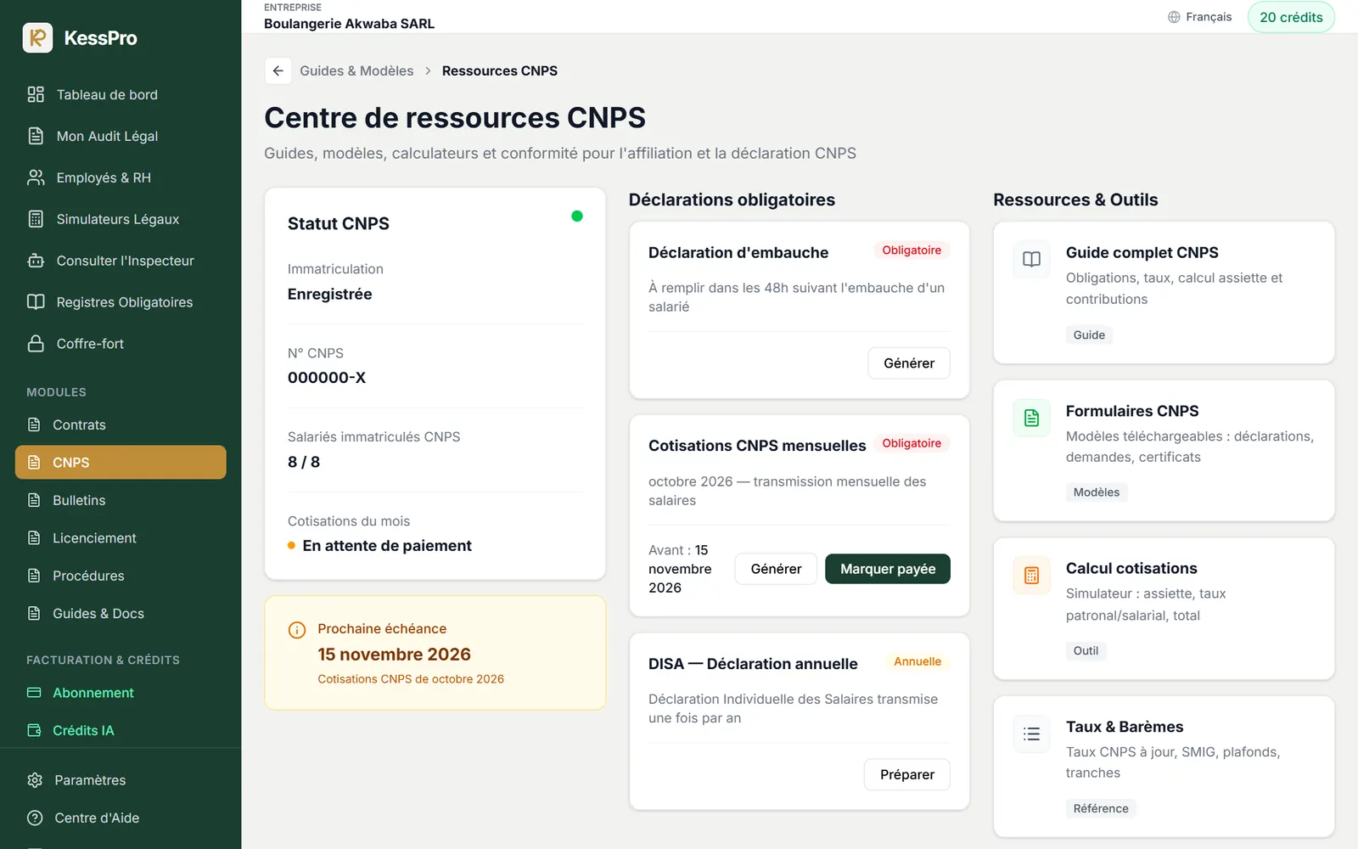Open the Formulaires CNPS card title

tap(1132, 411)
